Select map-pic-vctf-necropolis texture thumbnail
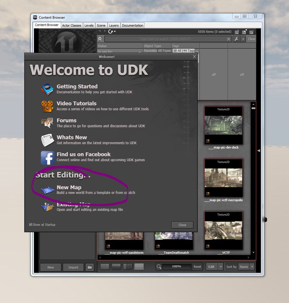 point(223,178)
